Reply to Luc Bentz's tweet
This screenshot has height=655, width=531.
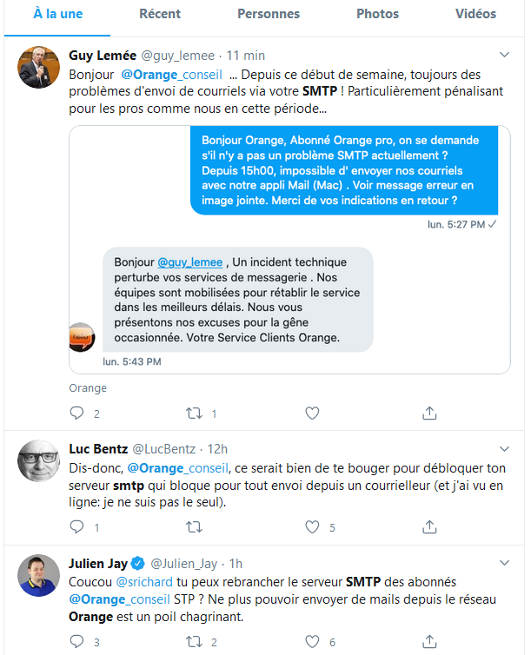click(76, 526)
